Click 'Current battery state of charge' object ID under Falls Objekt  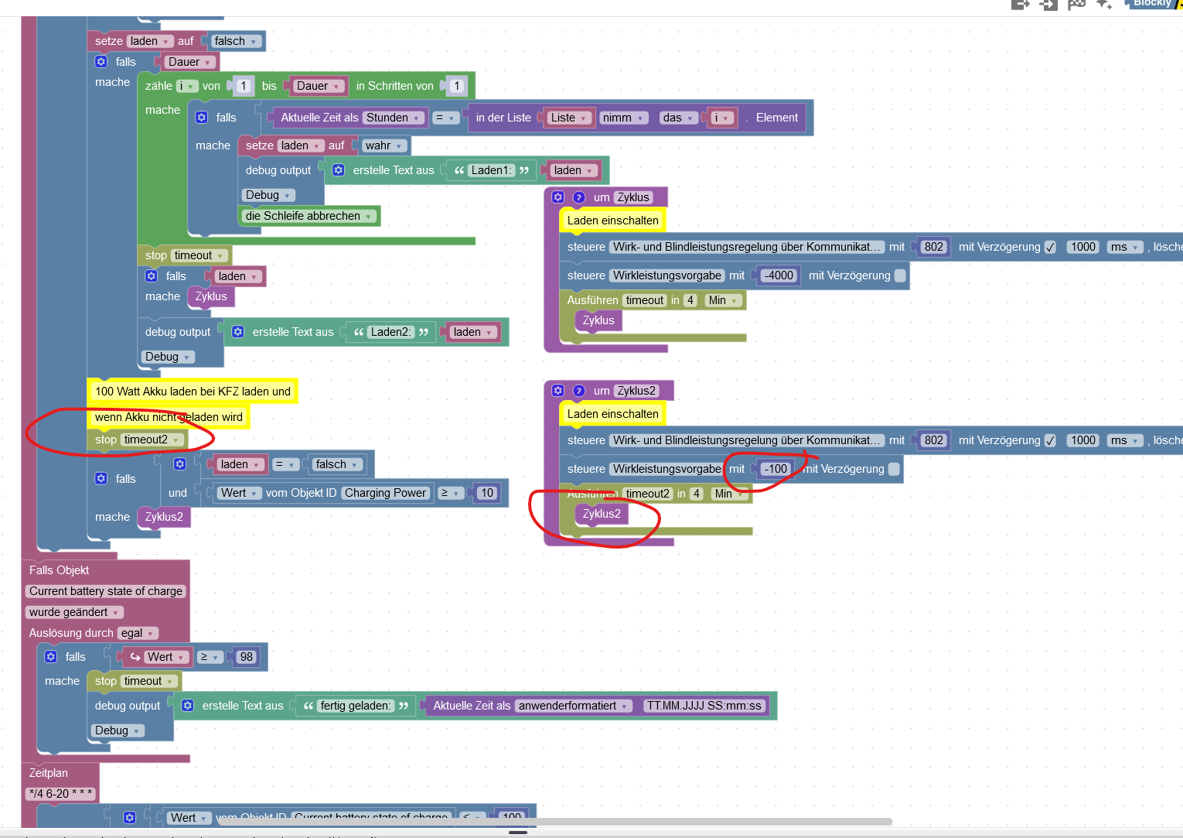click(x=106, y=591)
